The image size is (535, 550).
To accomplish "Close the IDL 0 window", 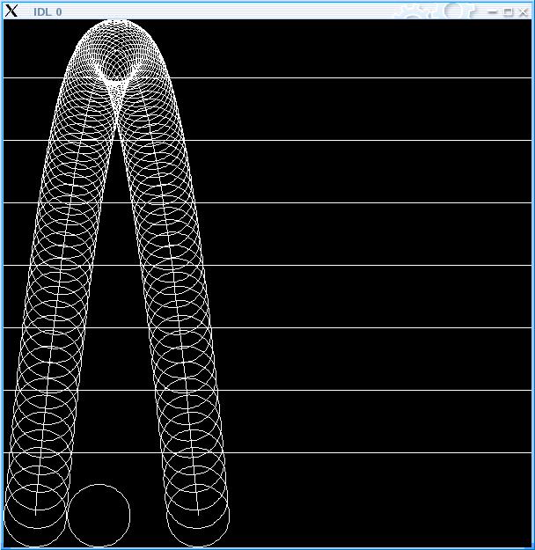I will 523,12.
